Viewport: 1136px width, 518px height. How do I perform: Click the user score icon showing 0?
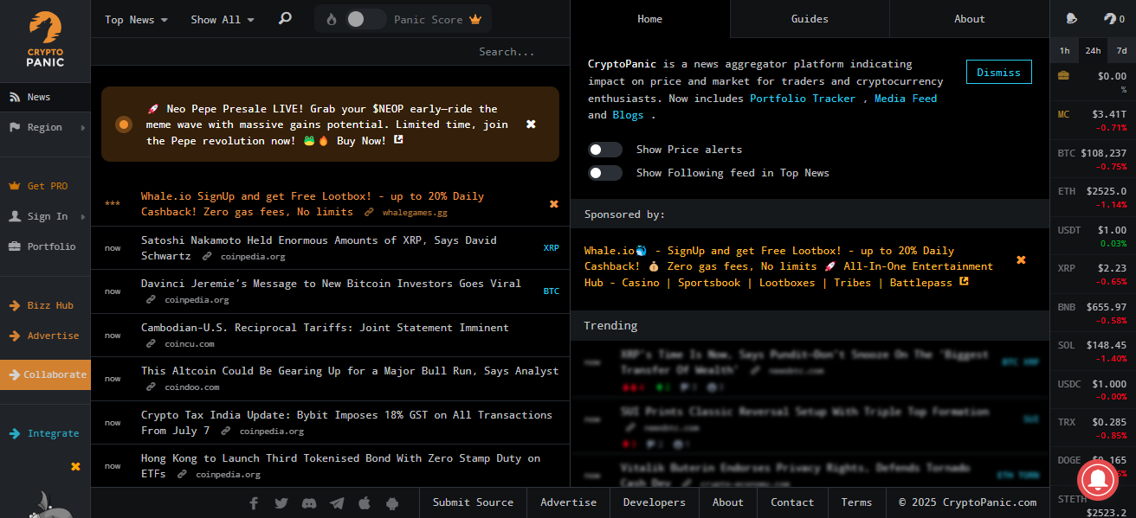click(x=1114, y=18)
